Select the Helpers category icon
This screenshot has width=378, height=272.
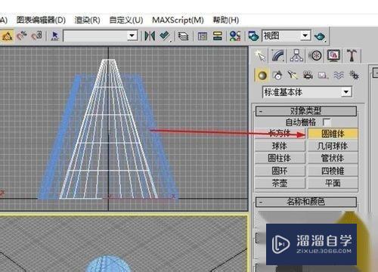[323, 76]
